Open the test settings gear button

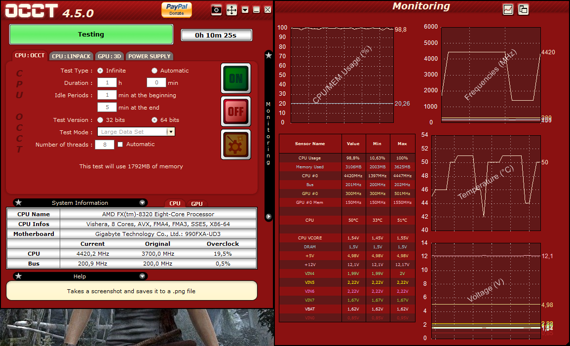click(x=236, y=144)
